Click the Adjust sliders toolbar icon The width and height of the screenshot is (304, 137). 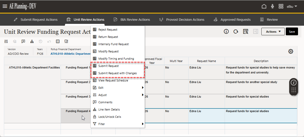(6, 42)
